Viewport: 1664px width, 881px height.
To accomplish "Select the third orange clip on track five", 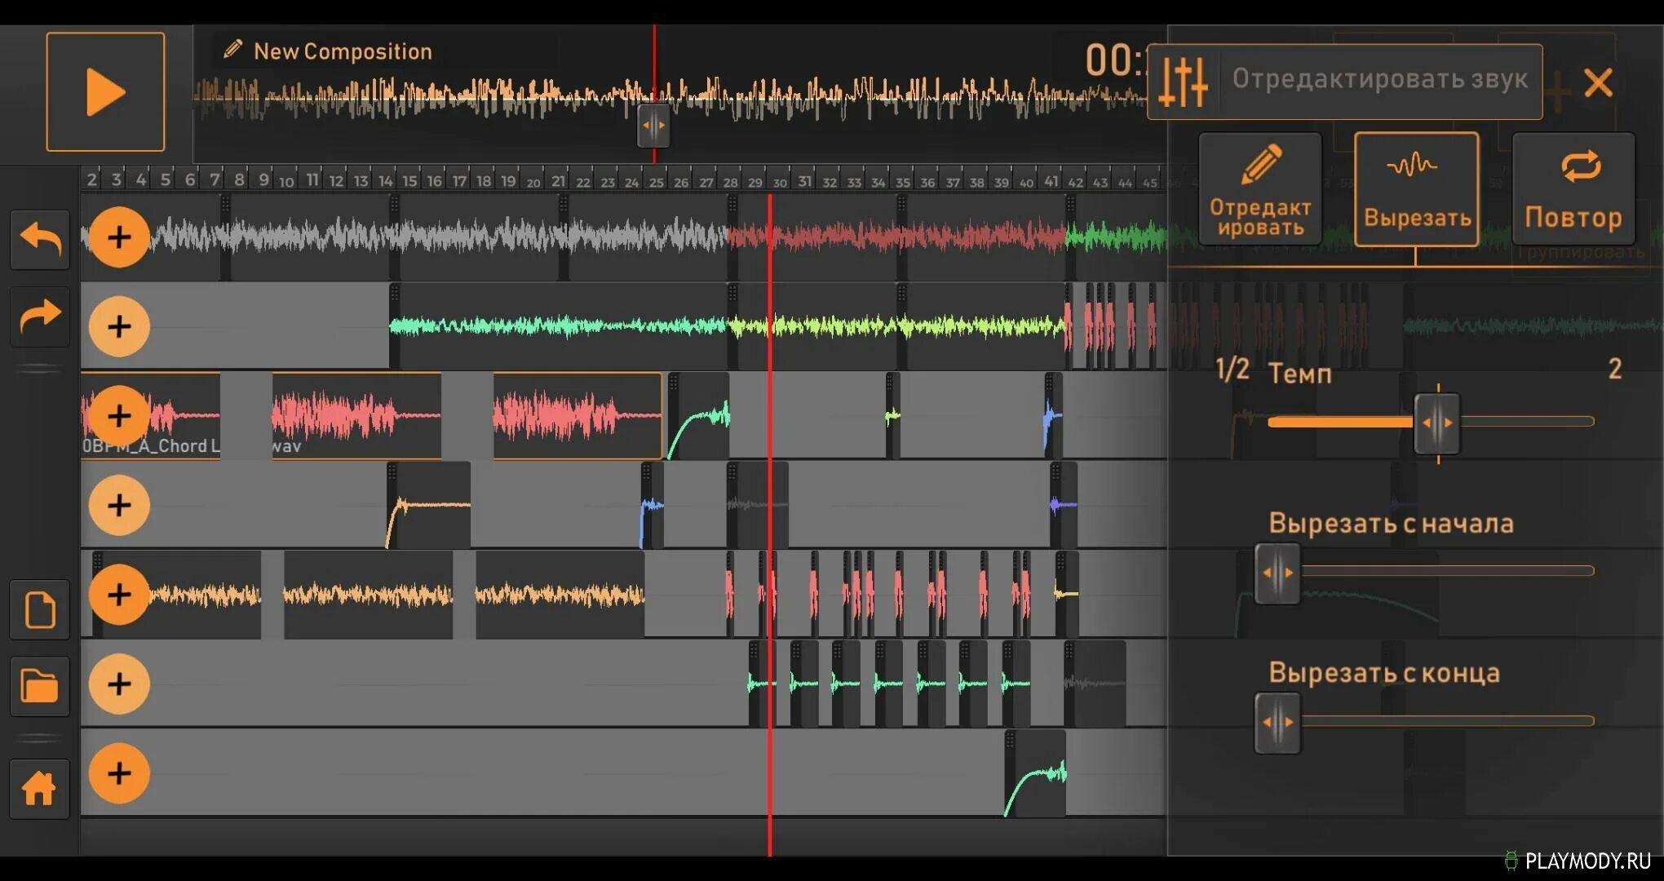I will click(560, 594).
